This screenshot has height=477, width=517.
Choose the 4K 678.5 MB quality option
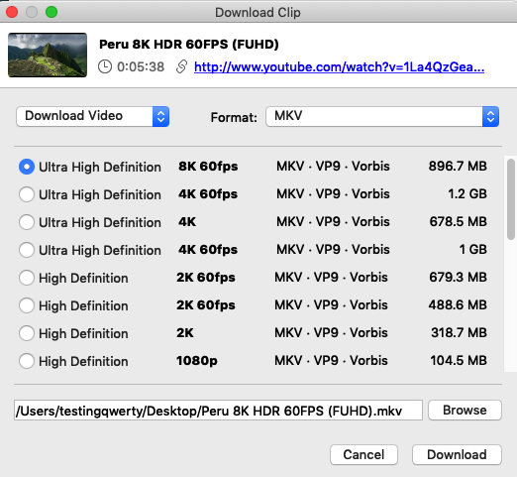(27, 222)
